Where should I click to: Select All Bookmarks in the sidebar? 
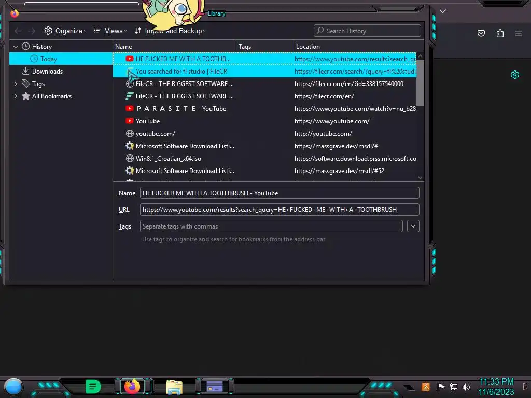coord(51,96)
